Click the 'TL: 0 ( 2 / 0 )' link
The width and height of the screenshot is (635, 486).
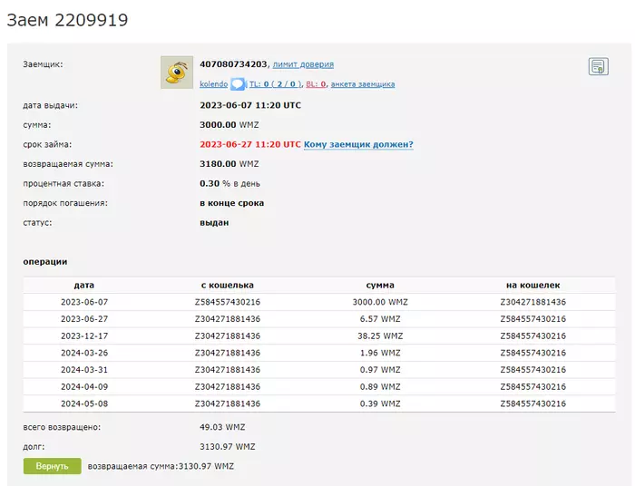275,84
